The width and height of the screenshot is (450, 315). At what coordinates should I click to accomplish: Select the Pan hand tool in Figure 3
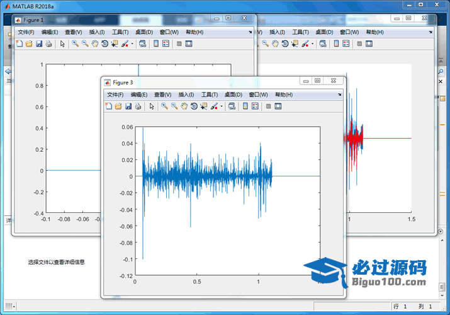tap(184, 106)
